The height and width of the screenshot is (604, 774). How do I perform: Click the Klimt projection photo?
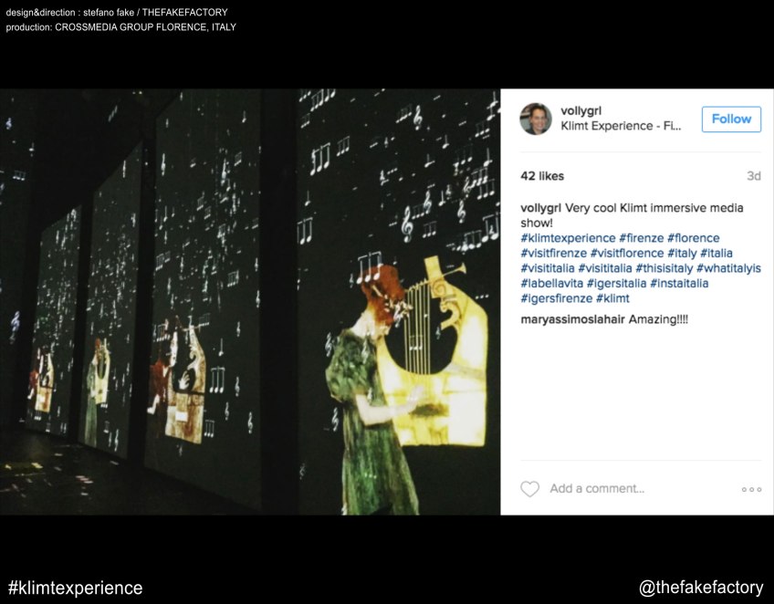pyautogui.click(x=250, y=301)
